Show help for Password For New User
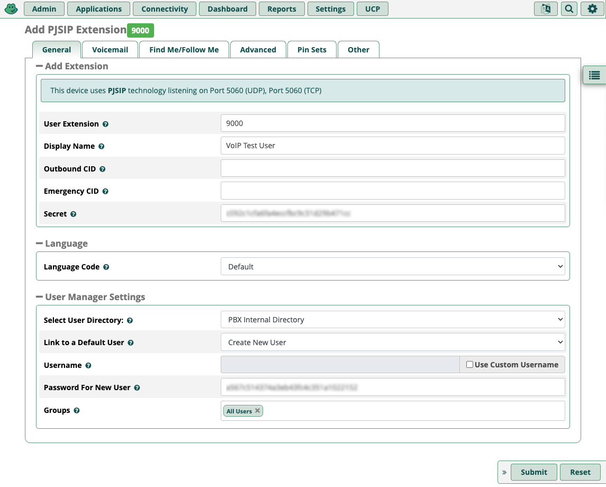This screenshot has height=487, width=606. tap(137, 387)
